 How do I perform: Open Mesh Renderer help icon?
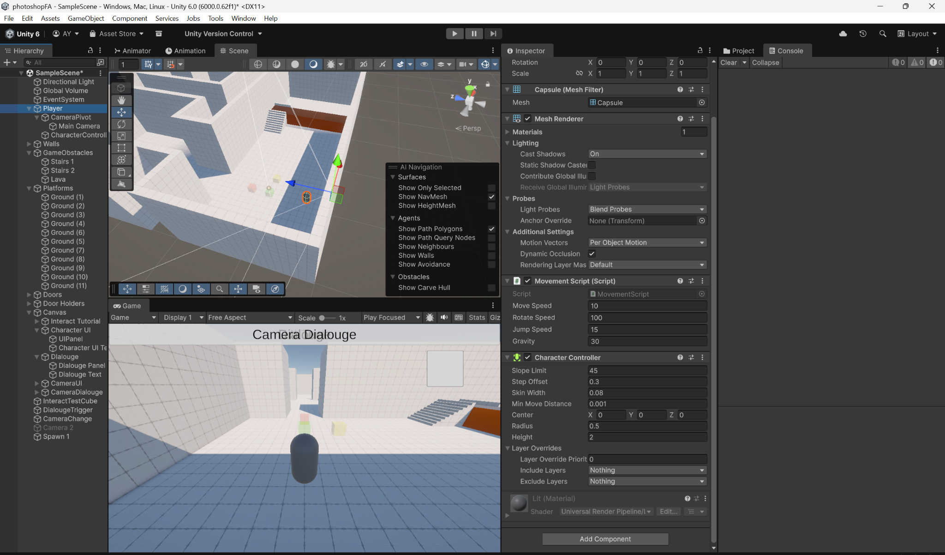[x=680, y=119]
